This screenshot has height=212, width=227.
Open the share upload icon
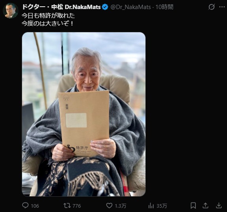coord(205,205)
